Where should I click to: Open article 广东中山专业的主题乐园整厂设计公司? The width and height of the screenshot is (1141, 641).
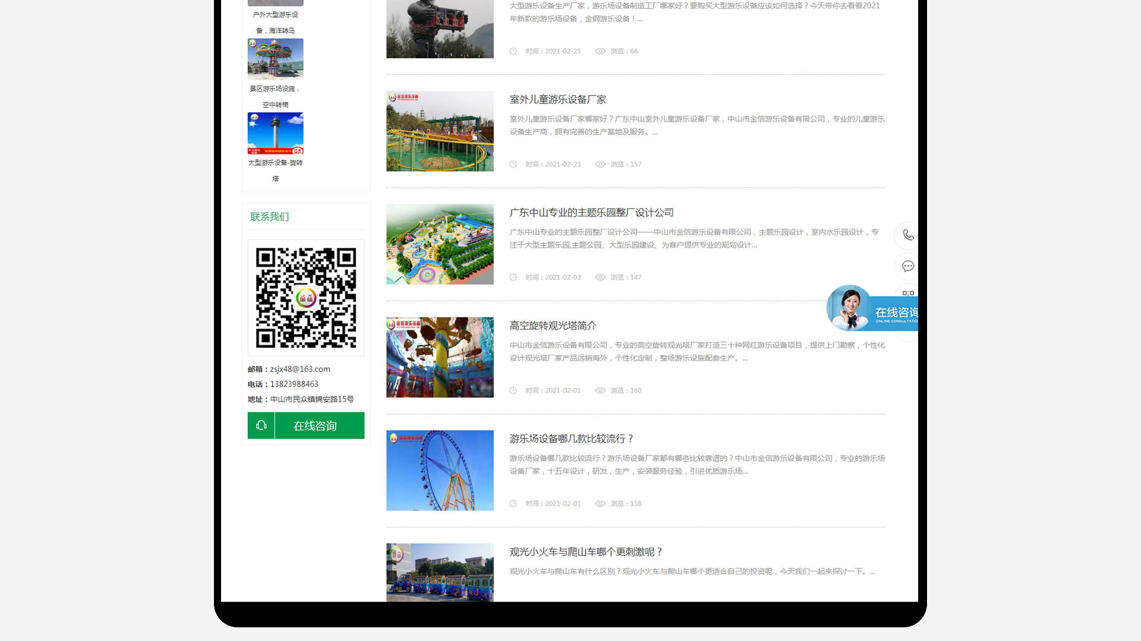[591, 213]
